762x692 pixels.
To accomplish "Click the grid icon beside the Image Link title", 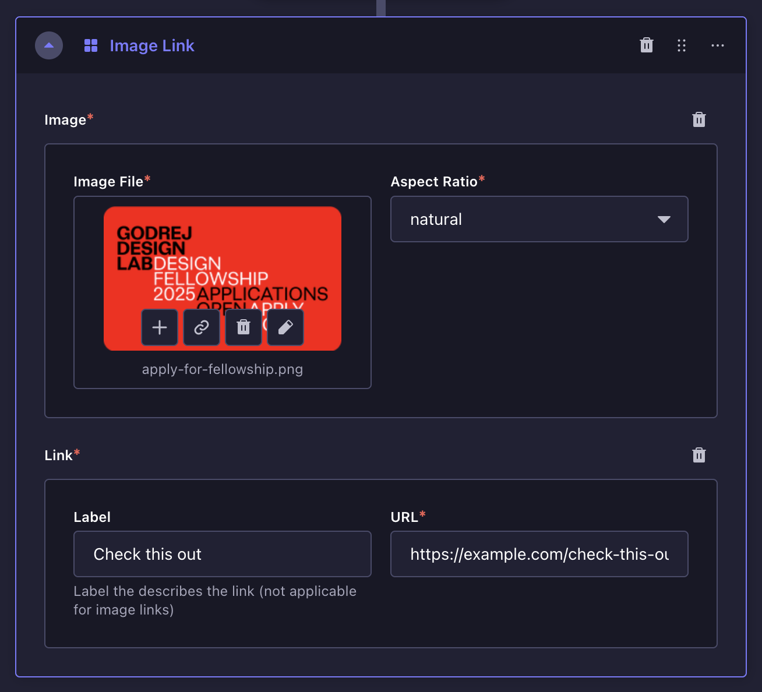I will 91,45.
